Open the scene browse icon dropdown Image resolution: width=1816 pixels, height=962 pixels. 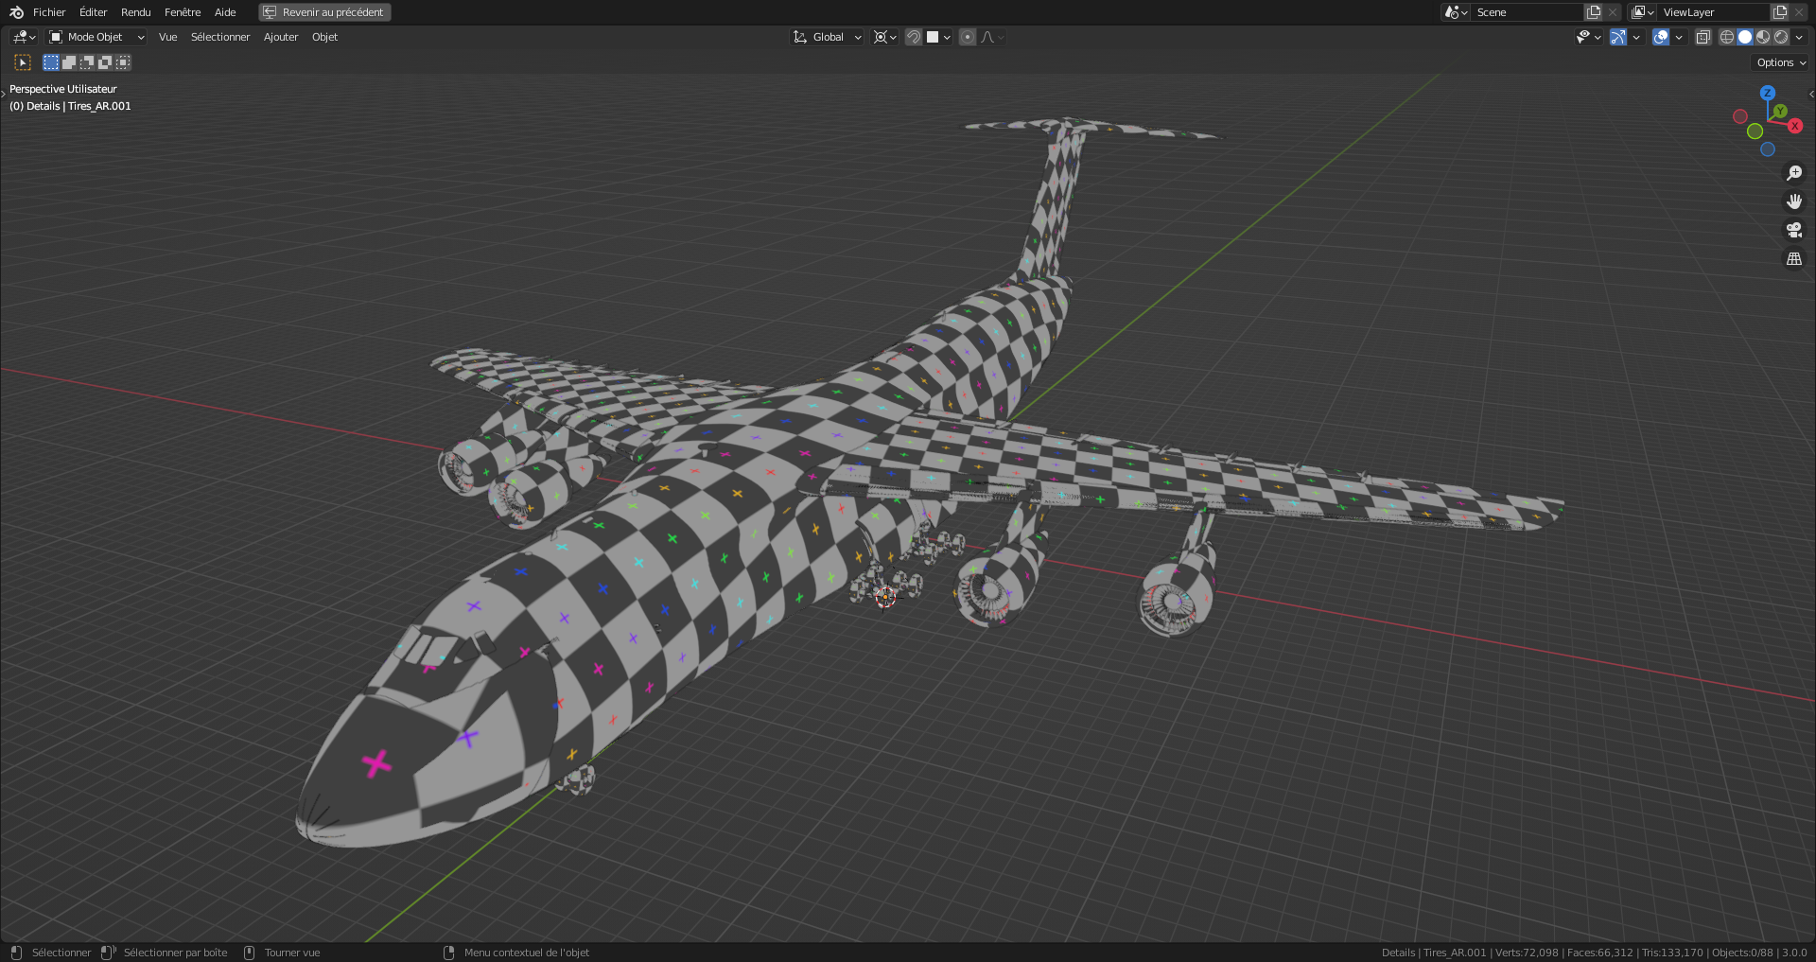point(1456,12)
